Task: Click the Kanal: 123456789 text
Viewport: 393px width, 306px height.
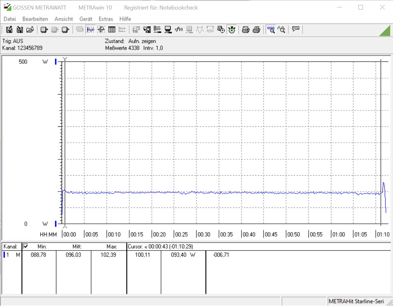Action: coord(22,48)
